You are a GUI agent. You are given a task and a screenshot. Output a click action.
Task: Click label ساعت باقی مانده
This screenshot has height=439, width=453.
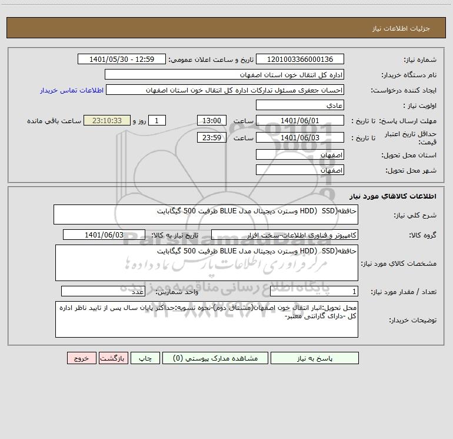pos(54,121)
